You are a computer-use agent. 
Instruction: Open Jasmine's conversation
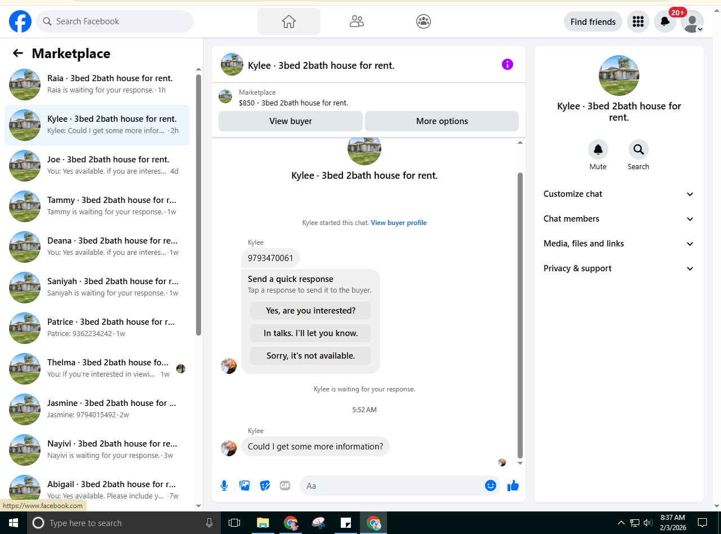click(97, 409)
